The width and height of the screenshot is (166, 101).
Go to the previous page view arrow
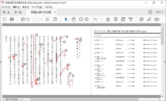click(x=23, y=19)
